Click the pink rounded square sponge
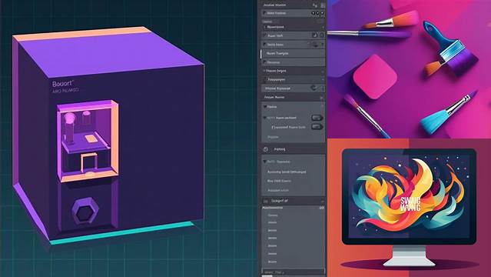 coord(375,77)
